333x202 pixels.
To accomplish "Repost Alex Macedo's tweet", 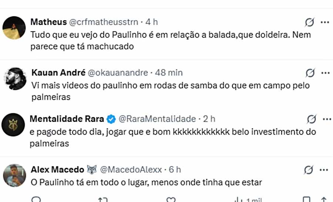I will pyautogui.click(x=102, y=200).
